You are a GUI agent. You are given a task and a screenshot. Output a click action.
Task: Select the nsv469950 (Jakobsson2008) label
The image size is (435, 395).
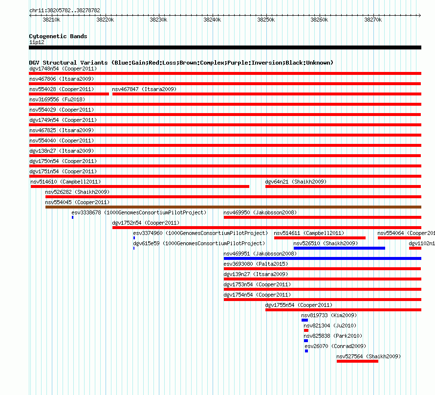(x=260, y=212)
